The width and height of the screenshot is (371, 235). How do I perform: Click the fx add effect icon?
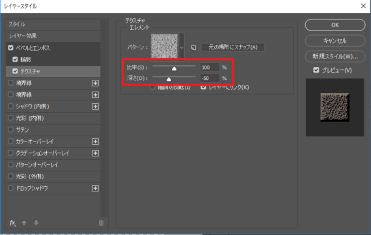tap(12, 223)
